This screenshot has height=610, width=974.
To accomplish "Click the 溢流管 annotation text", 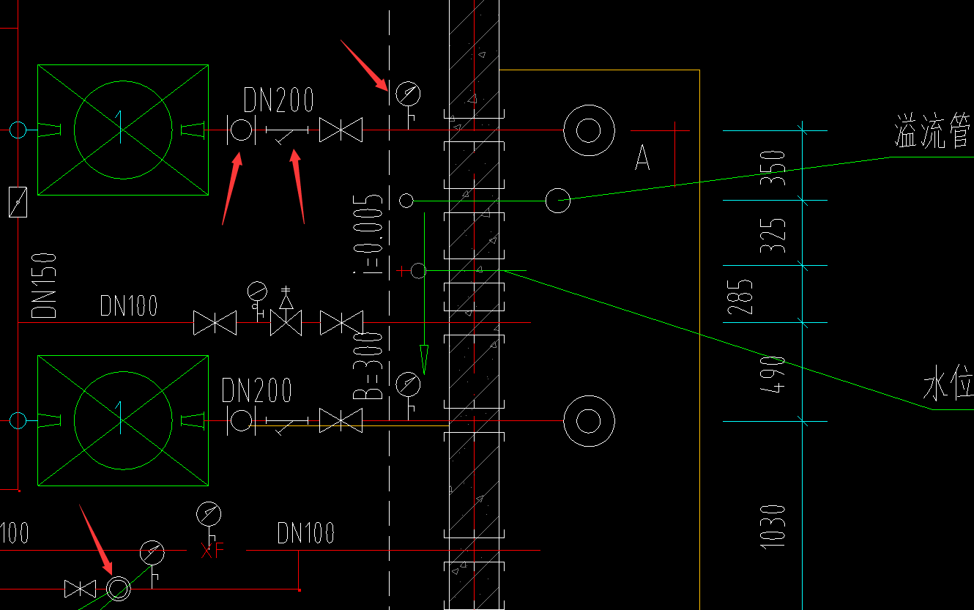I will [x=933, y=131].
